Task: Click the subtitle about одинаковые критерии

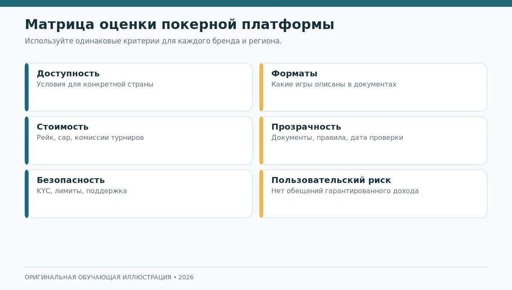Action: (x=153, y=41)
